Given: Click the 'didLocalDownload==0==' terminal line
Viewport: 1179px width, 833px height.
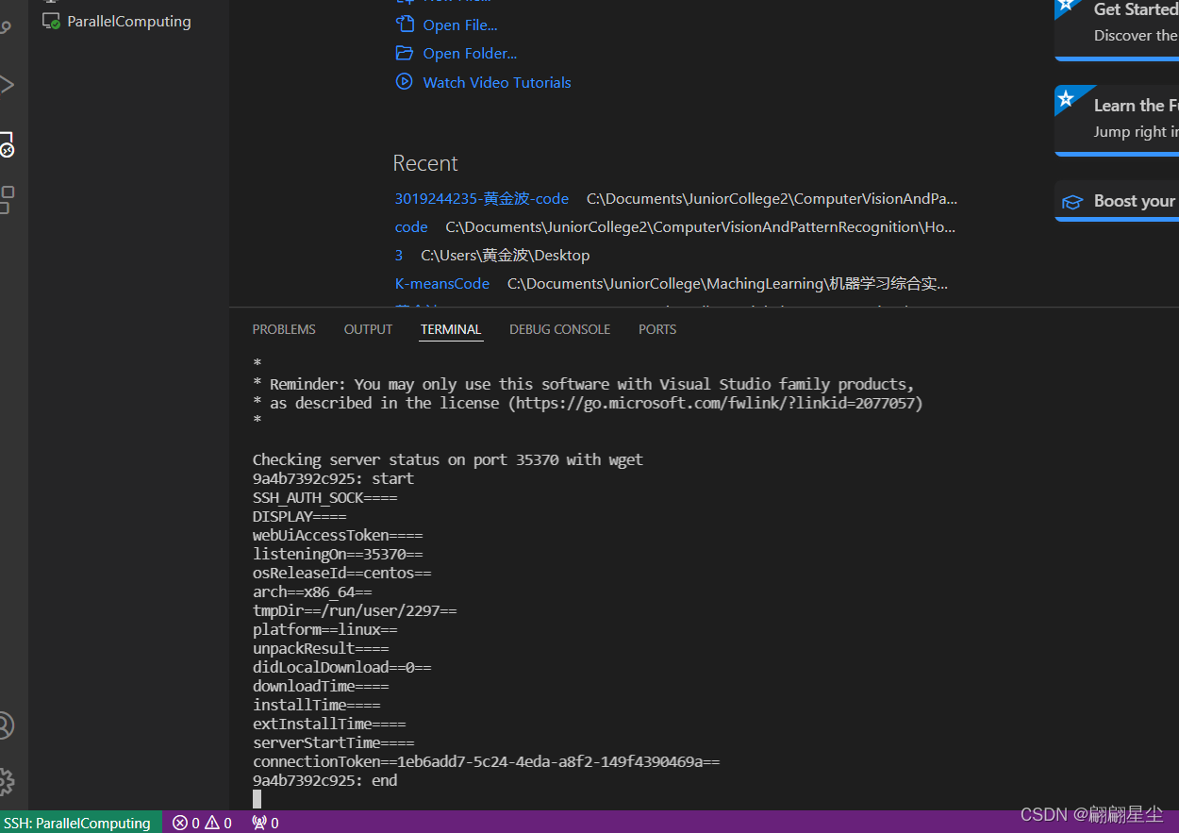Looking at the screenshot, I should [x=341, y=667].
